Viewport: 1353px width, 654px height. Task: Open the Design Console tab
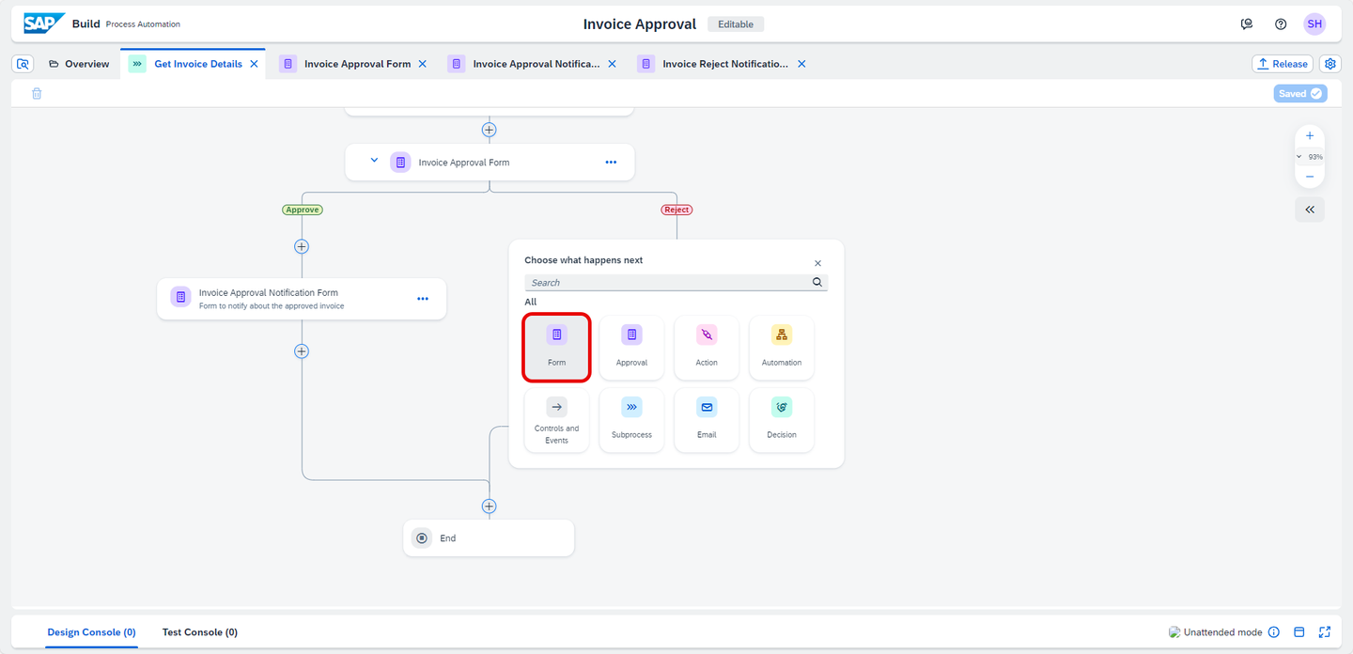click(x=92, y=632)
